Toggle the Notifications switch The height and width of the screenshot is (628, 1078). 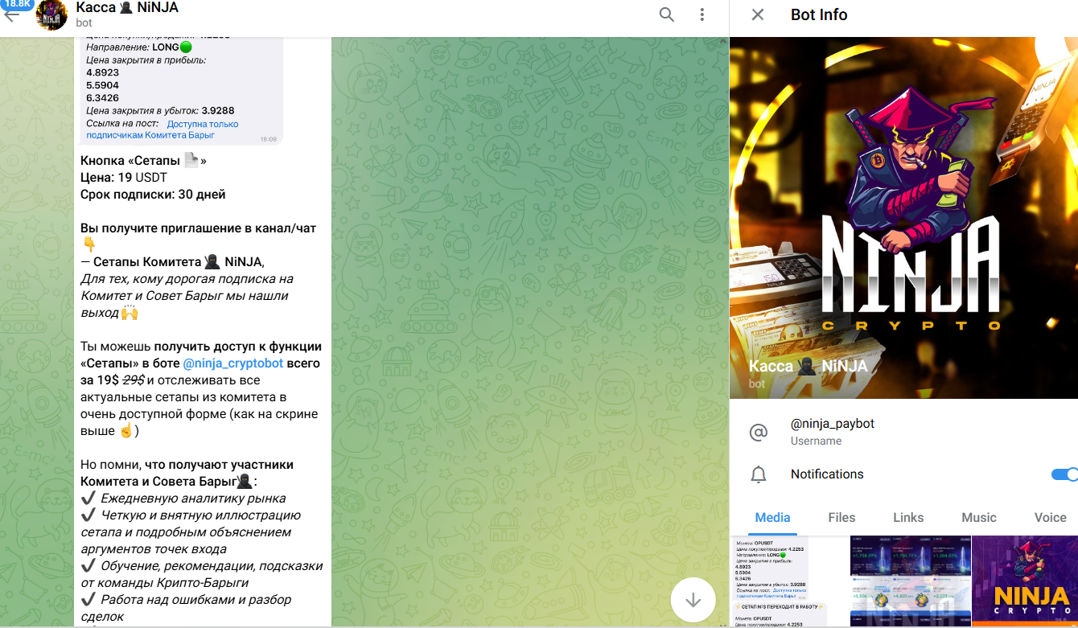click(x=1064, y=474)
